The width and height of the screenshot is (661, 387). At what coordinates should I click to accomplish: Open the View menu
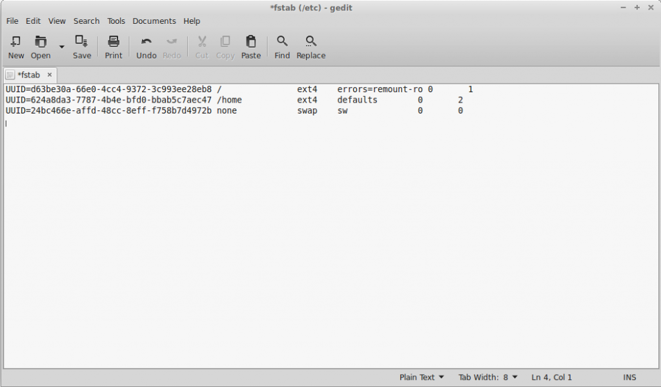(x=57, y=21)
